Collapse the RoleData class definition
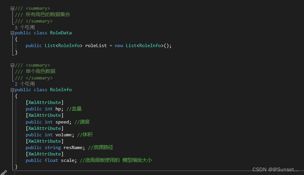The height and width of the screenshot is (175, 304). point(12,33)
